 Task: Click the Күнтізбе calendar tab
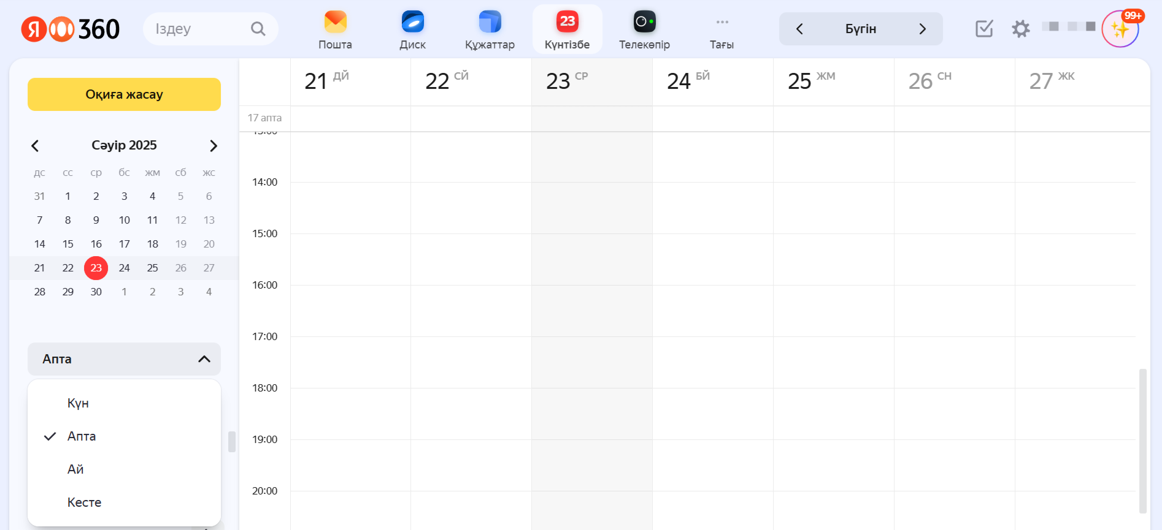[x=567, y=29]
